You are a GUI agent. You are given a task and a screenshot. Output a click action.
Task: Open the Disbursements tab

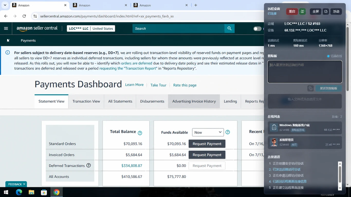[x=152, y=101]
